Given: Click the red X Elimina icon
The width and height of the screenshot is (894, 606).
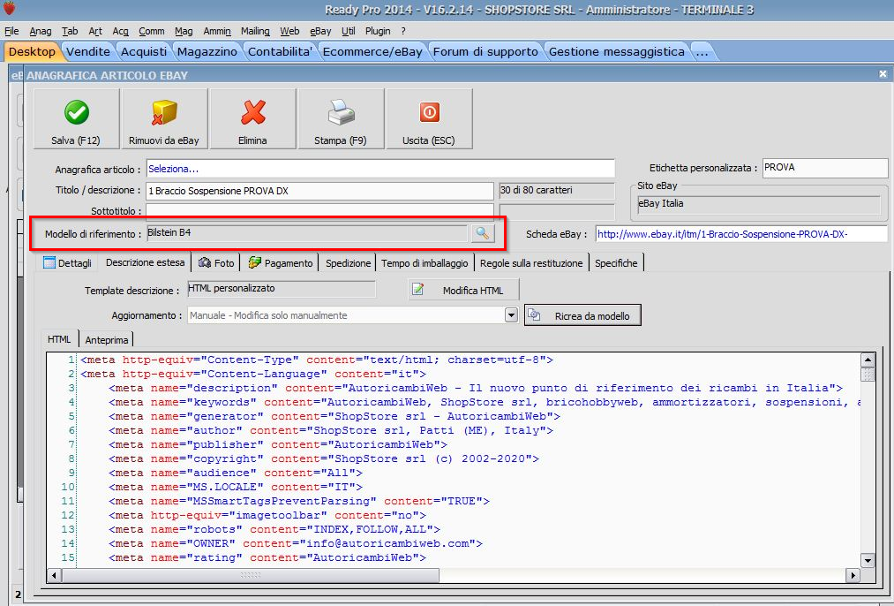Looking at the screenshot, I should pyautogui.click(x=252, y=112).
